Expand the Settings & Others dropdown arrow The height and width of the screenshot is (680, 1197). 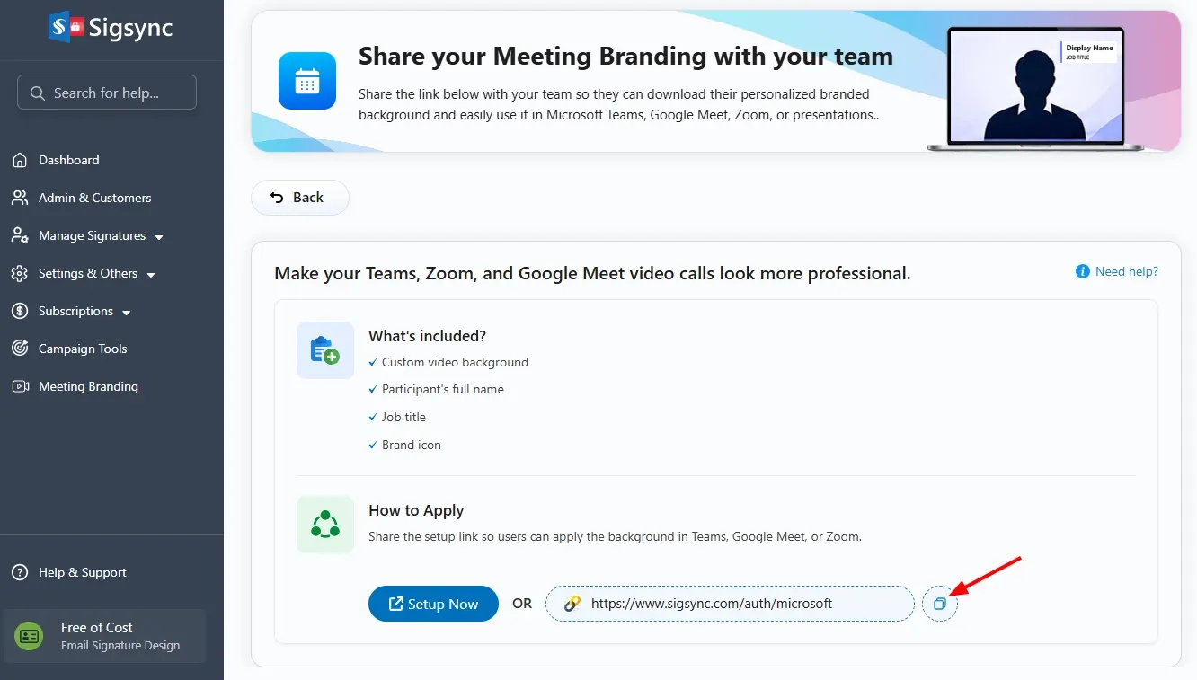pyautogui.click(x=151, y=275)
